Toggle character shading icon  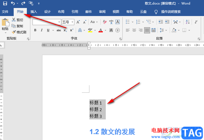tap(111, 30)
